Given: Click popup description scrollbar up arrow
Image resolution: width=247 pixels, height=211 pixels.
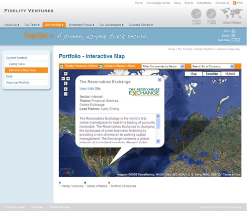Looking at the screenshot, I should tap(158, 116).
